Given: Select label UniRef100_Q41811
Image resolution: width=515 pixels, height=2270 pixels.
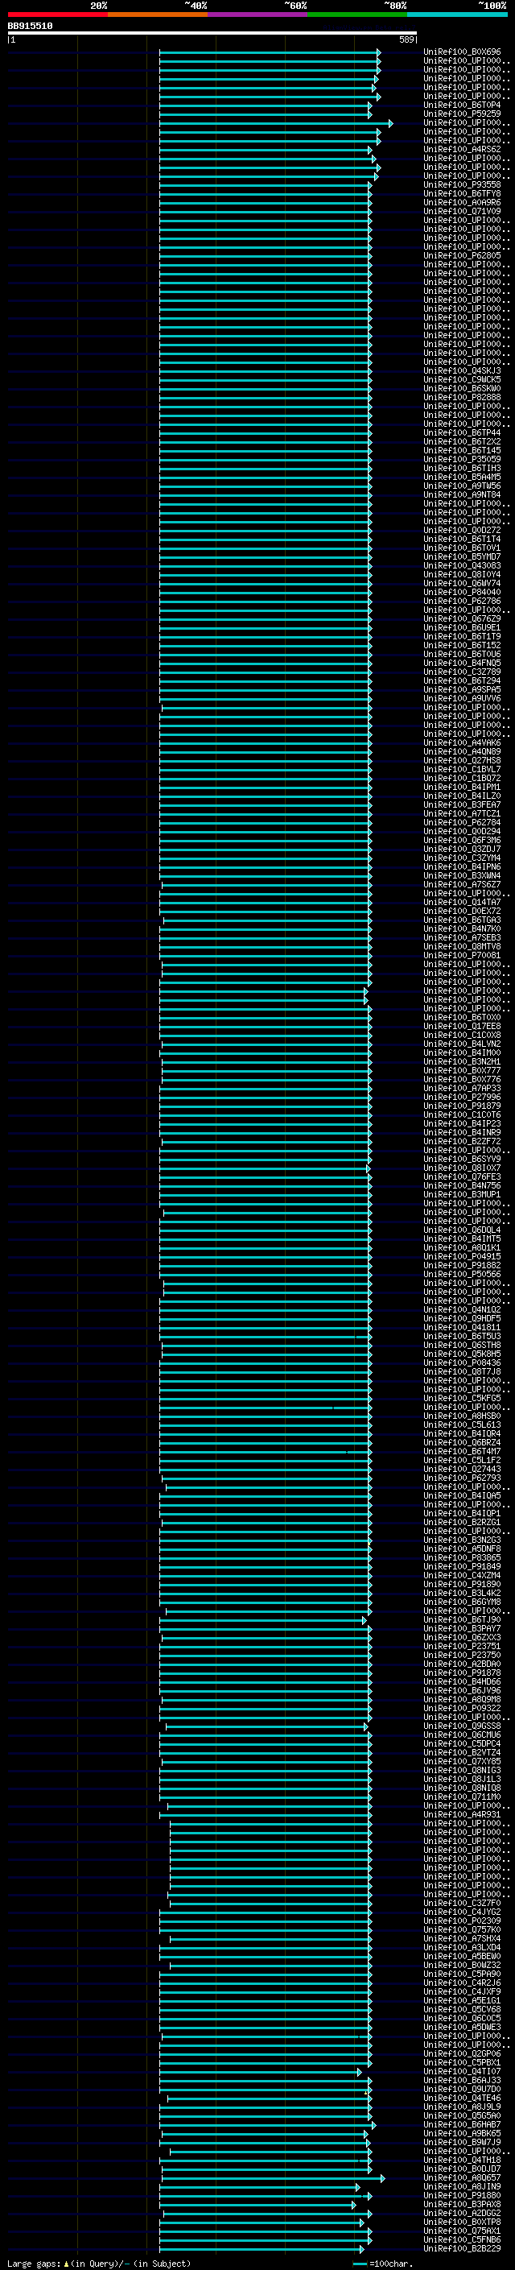Looking at the screenshot, I should click(462, 1327).
